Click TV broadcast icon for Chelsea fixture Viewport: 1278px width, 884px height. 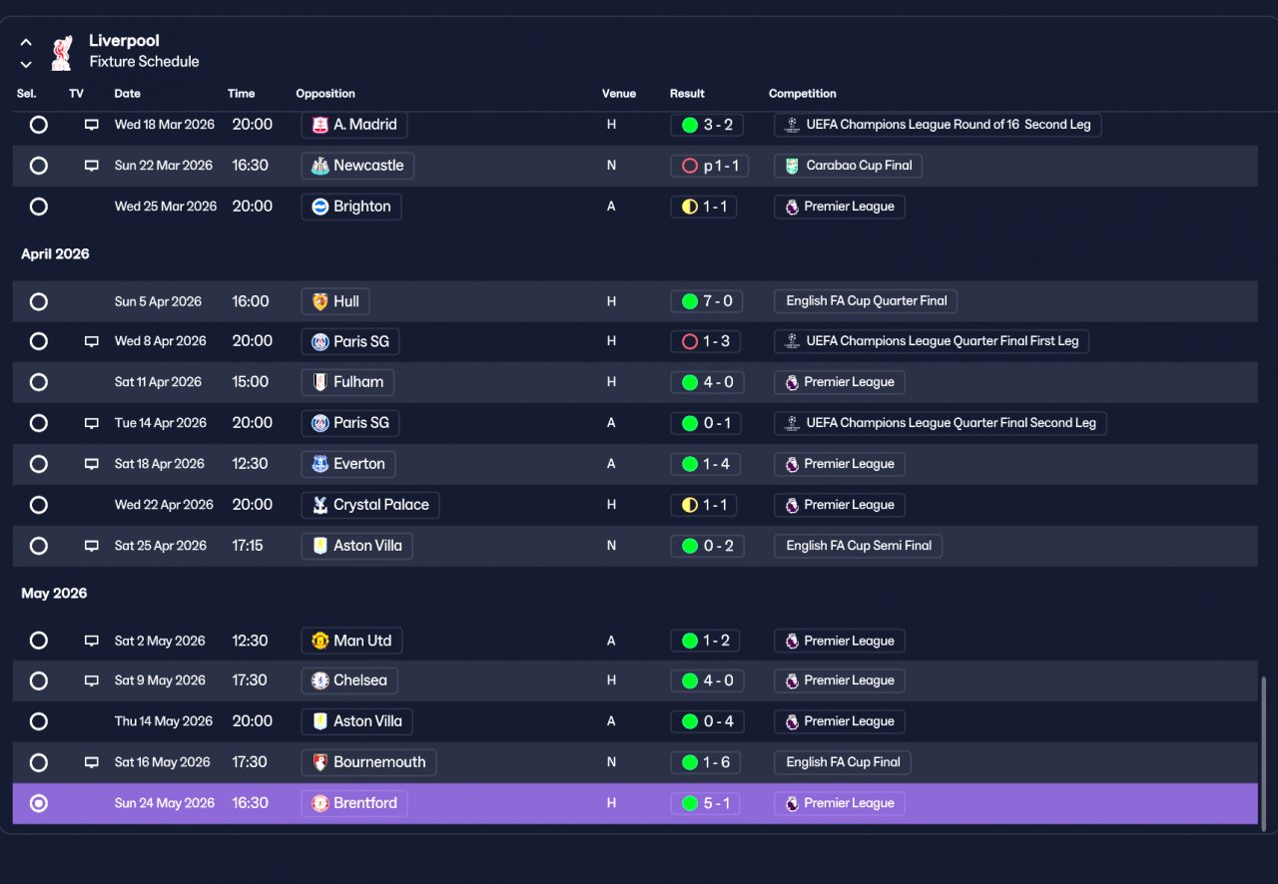pyautogui.click(x=92, y=680)
